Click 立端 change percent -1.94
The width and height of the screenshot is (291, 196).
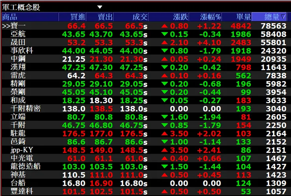point(210,117)
